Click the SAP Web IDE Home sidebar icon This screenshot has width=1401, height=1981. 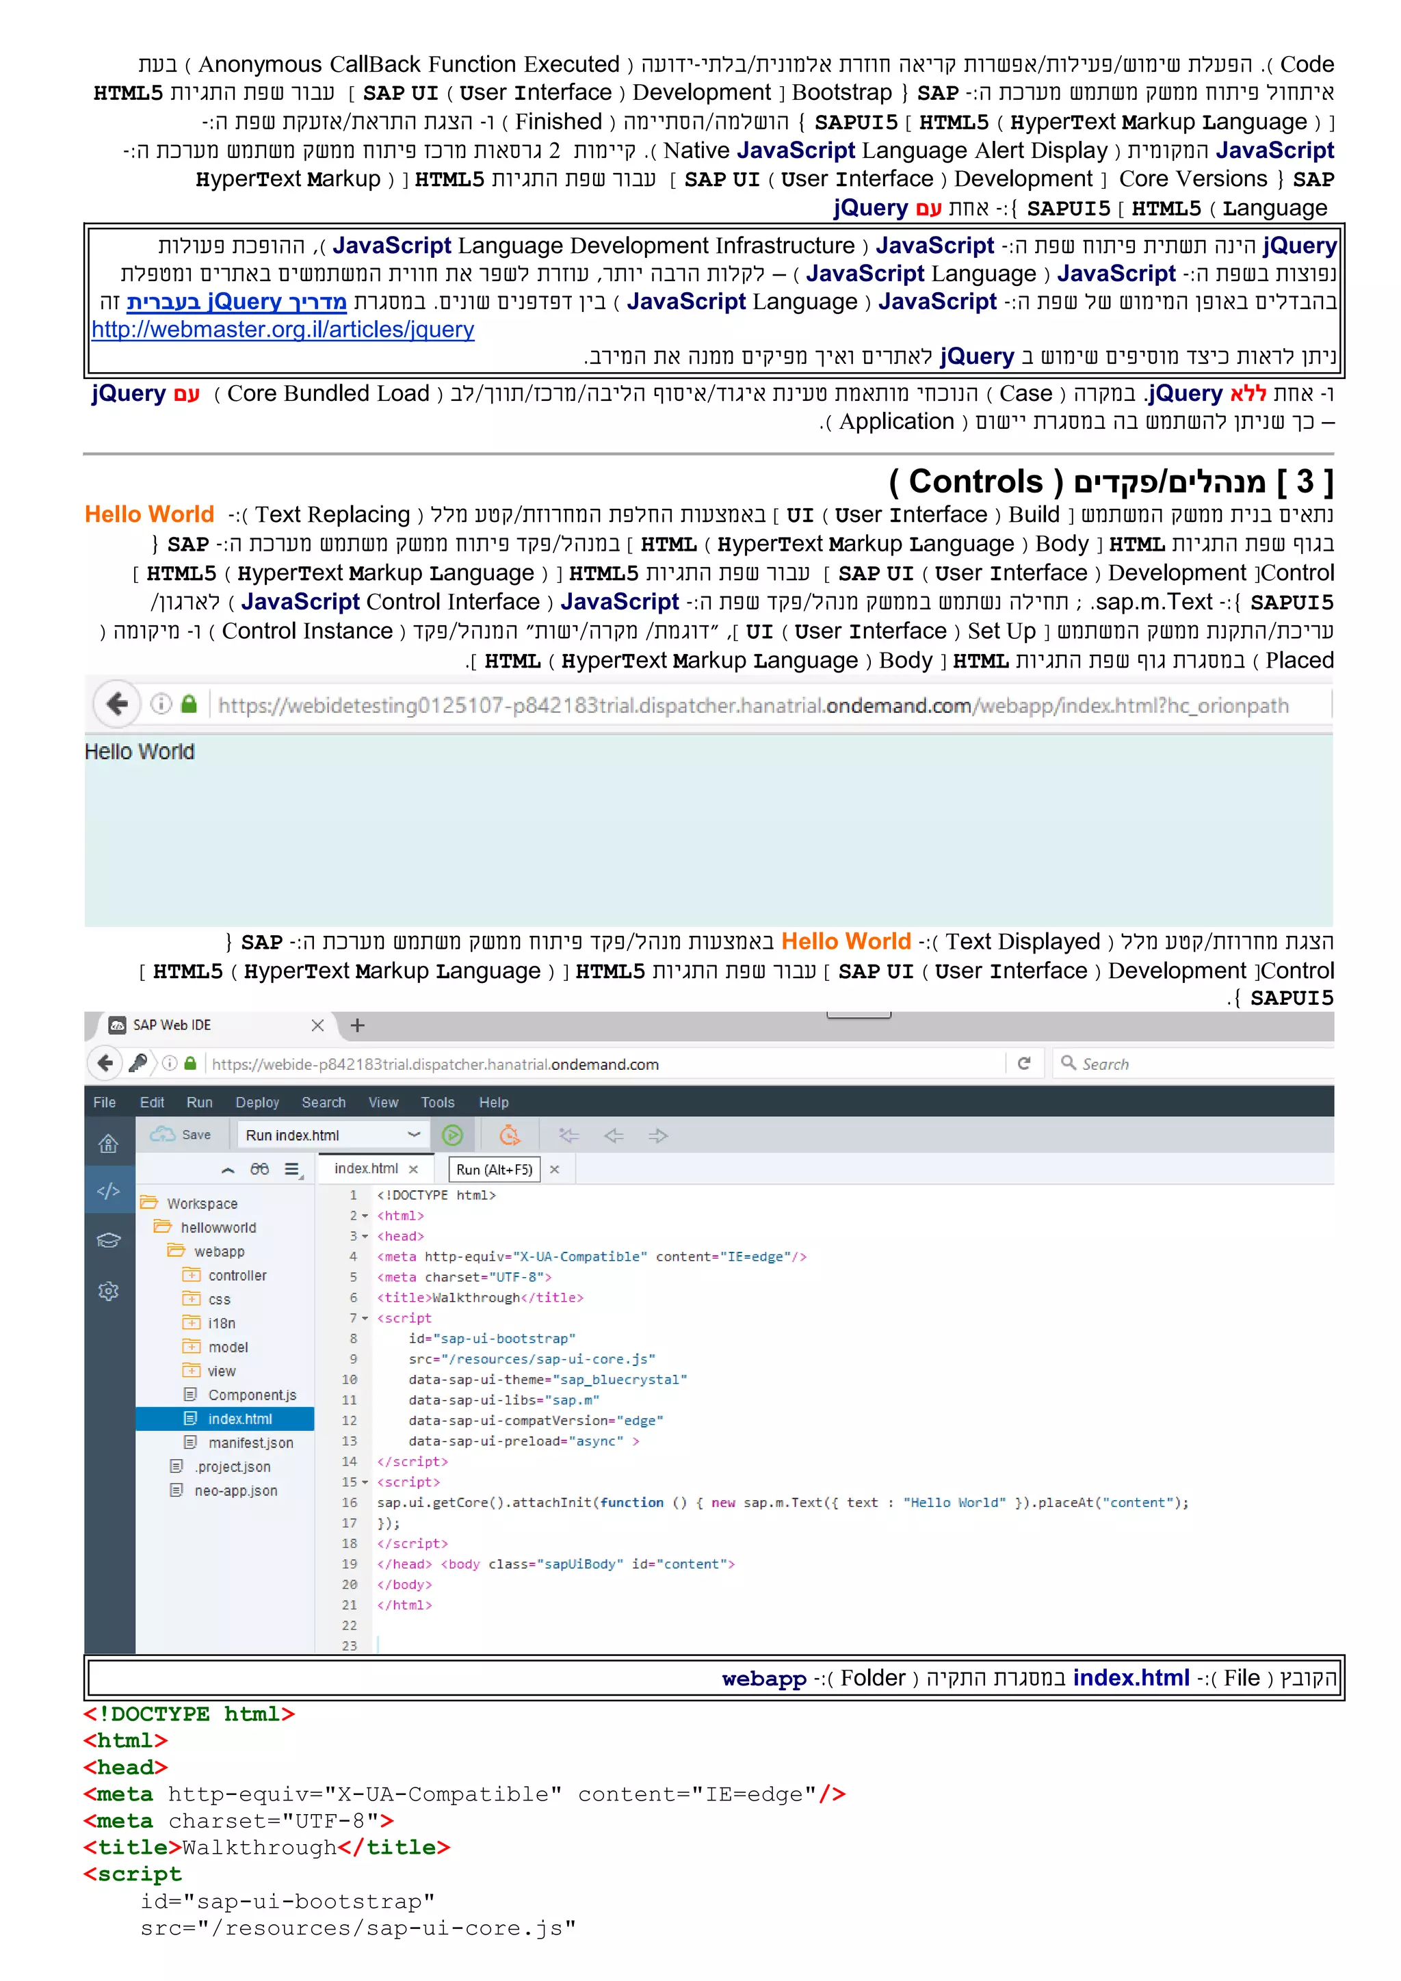[109, 1144]
